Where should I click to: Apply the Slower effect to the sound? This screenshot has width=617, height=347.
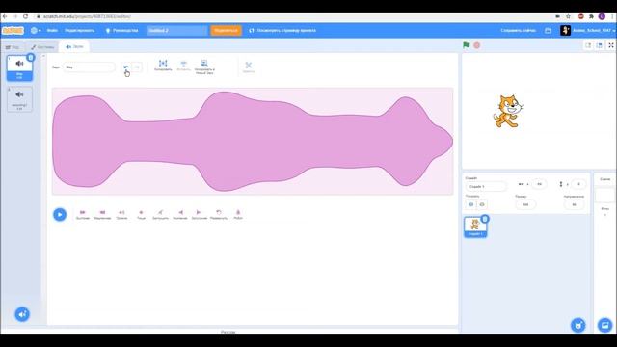click(102, 214)
